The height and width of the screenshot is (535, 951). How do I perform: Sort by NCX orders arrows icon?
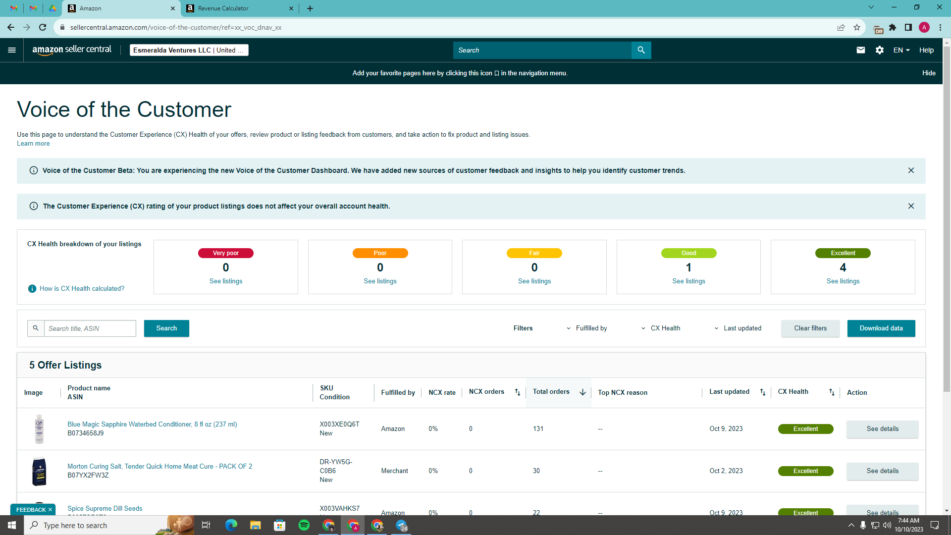pos(518,392)
